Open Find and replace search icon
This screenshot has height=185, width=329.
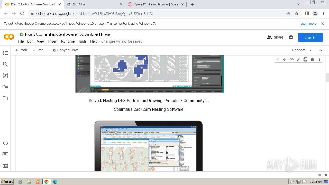coord(5,64)
